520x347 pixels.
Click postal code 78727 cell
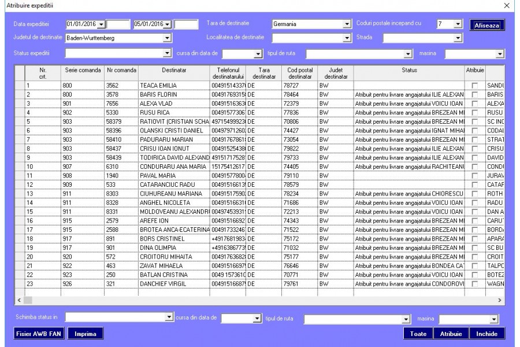[x=300, y=86]
